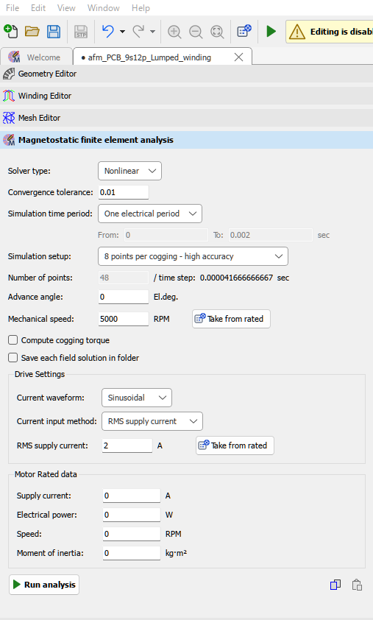Open the Current input method dropdown
This screenshot has width=373, height=620.
coord(152,421)
